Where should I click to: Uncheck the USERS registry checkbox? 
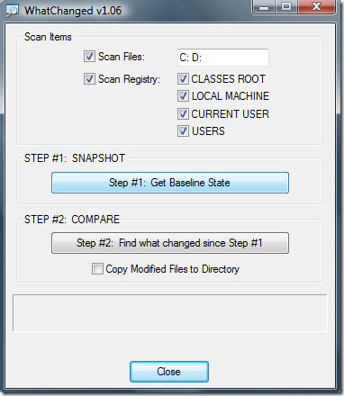pyautogui.click(x=183, y=131)
